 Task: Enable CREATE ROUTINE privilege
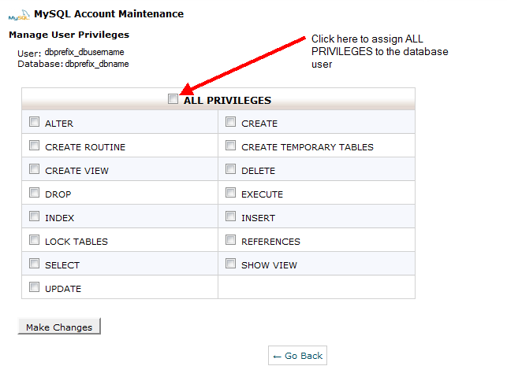(34, 146)
